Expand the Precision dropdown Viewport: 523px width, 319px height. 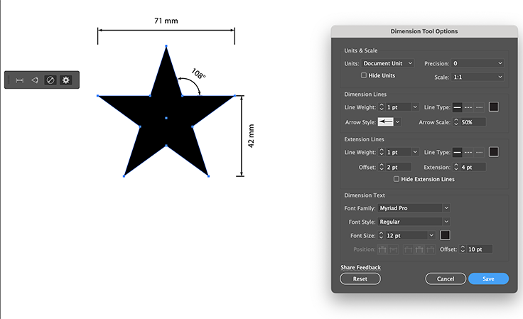[x=478, y=63]
